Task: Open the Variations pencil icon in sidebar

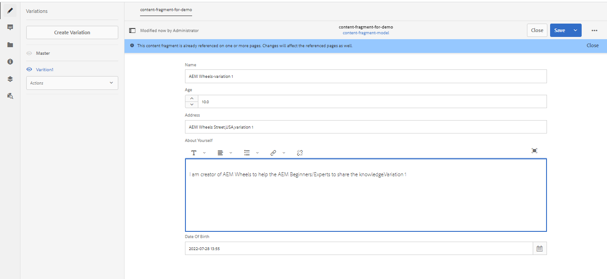Action: coord(10,11)
